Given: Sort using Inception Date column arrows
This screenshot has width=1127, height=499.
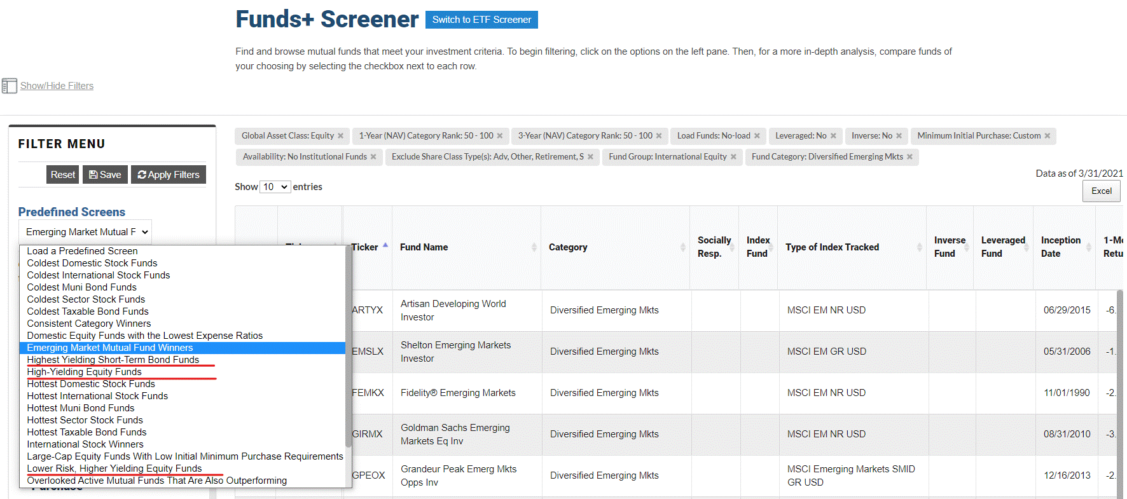Looking at the screenshot, I should (1089, 247).
